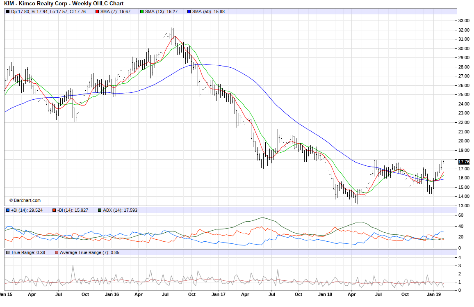The width and height of the screenshot is (474, 307).
Task: Select the +DI (14): 29.524 label
Action: (27, 210)
